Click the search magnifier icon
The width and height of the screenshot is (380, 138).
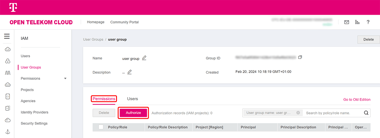pos(366,113)
